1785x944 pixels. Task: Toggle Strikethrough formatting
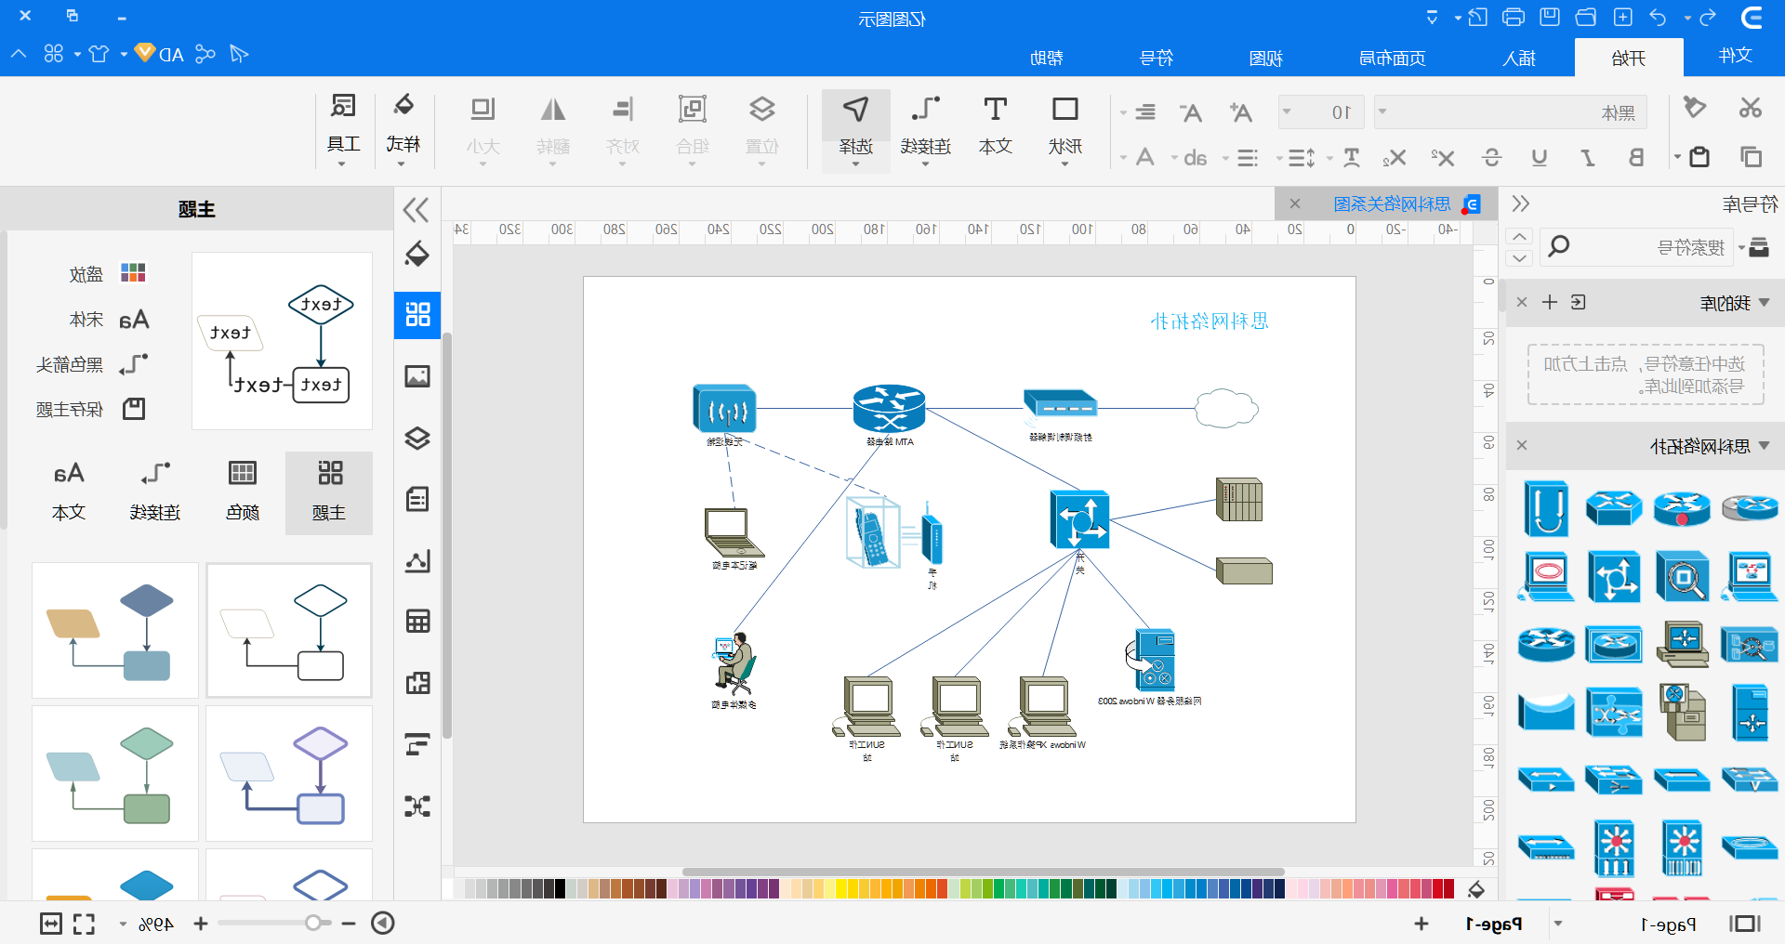coord(1491,158)
